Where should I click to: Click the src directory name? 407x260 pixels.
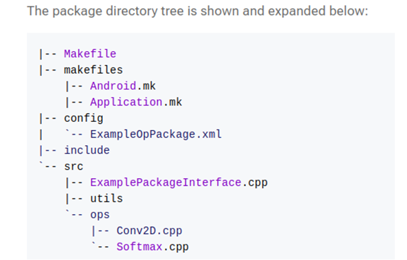(74, 167)
